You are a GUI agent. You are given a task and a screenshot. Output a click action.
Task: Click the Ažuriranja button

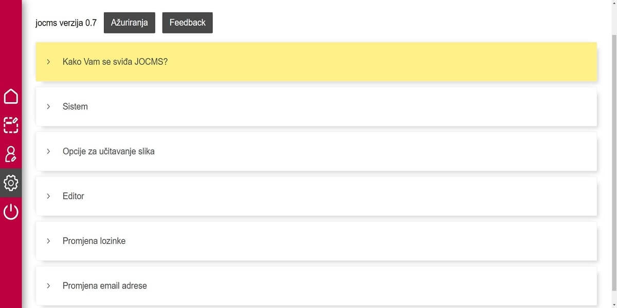[130, 23]
